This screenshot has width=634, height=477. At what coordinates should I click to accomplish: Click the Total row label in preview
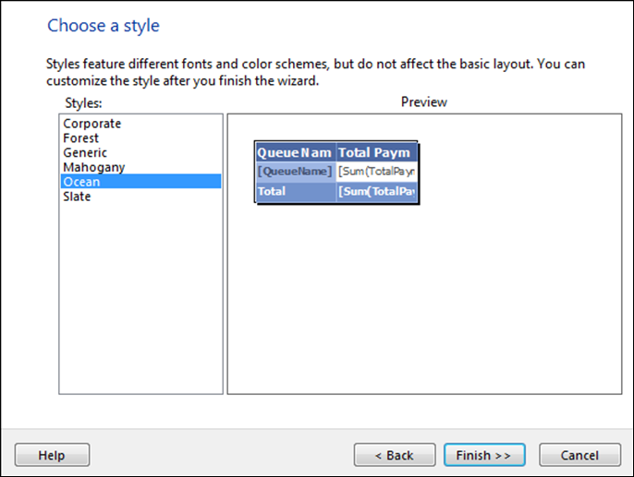click(x=296, y=191)
